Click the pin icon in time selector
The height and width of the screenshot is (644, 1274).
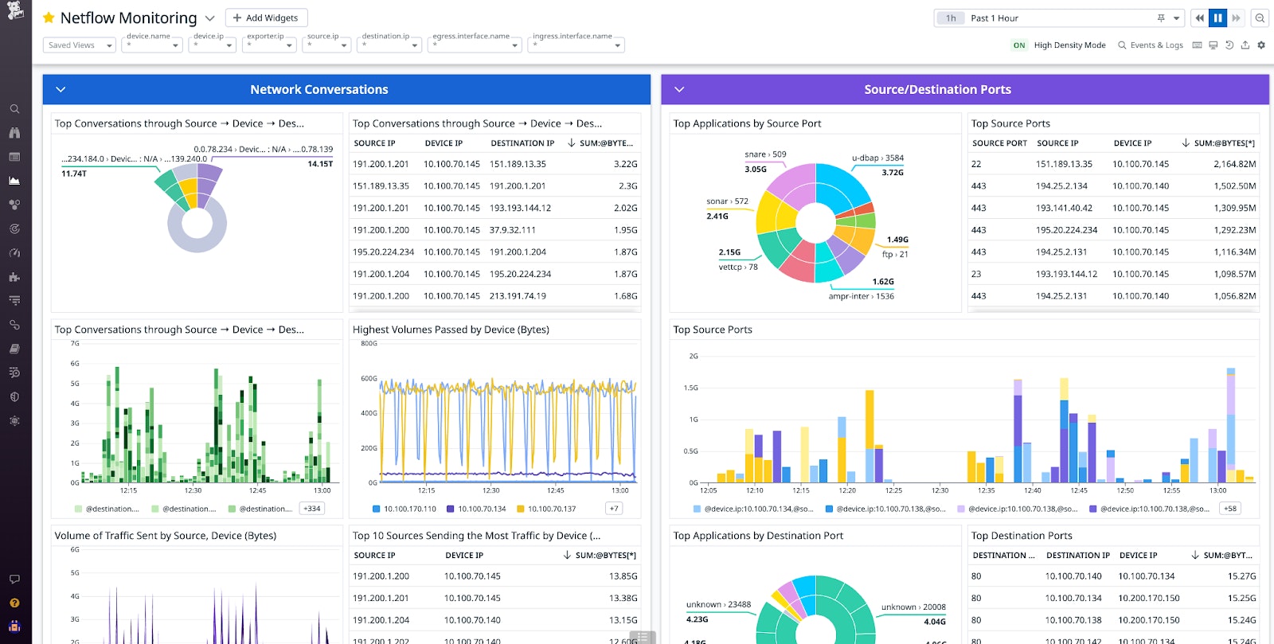[1161, 18]
